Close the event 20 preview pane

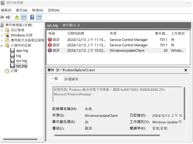tap(186, 70)
